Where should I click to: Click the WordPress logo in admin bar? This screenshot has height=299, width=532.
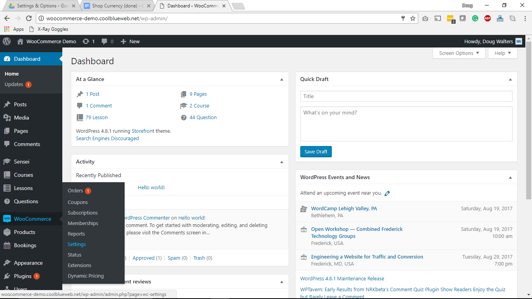[x=7, y=41]
